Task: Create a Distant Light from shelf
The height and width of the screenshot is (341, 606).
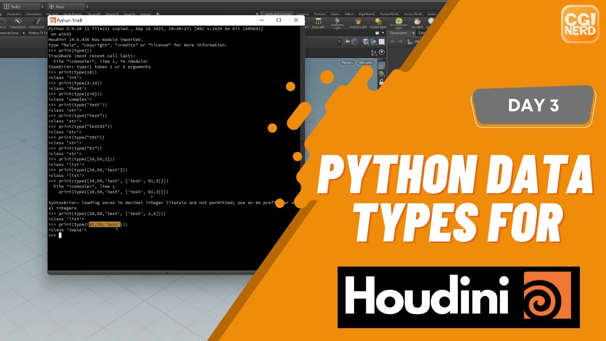Action: click(x=378, y=23)
